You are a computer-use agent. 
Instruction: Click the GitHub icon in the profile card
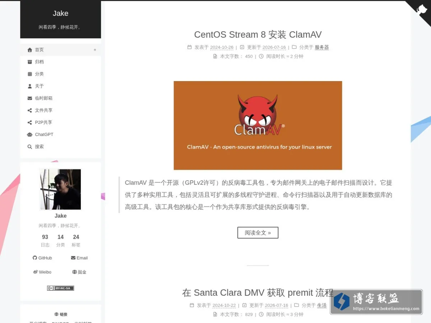pyautogui.click(x=35, y=258)
